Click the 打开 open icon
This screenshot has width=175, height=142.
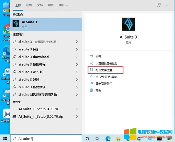pos(91,56)
